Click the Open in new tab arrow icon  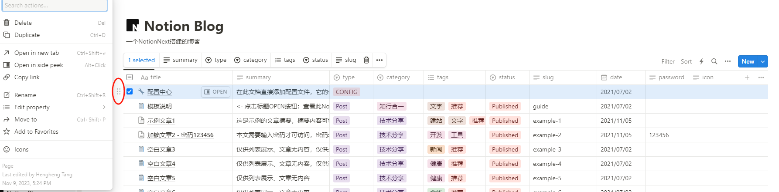coord(7,53)
